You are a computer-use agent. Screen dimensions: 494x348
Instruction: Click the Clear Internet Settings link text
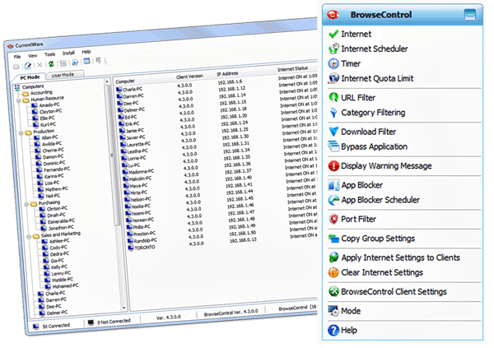[x=382, y=272]
